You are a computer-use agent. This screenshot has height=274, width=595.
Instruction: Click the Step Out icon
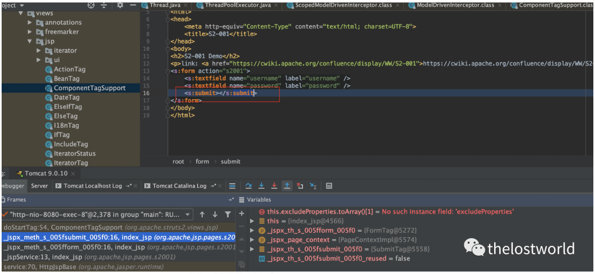(x=287, y=186)
